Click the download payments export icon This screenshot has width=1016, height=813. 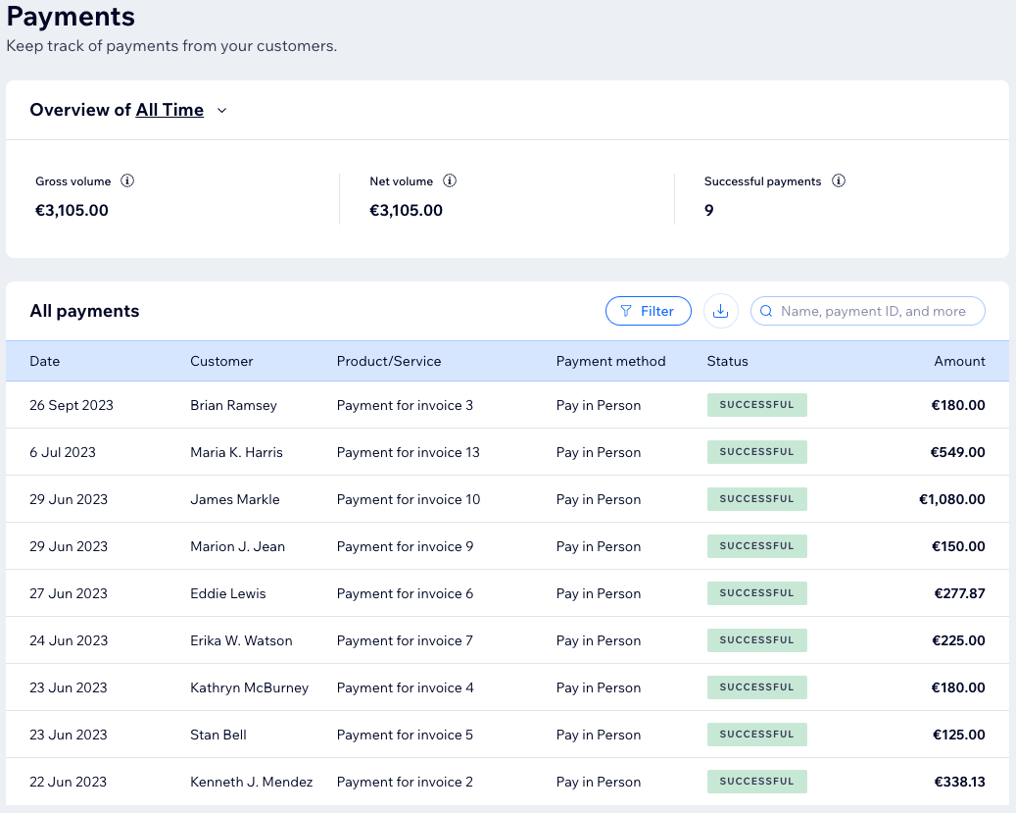tap(721, 311)
